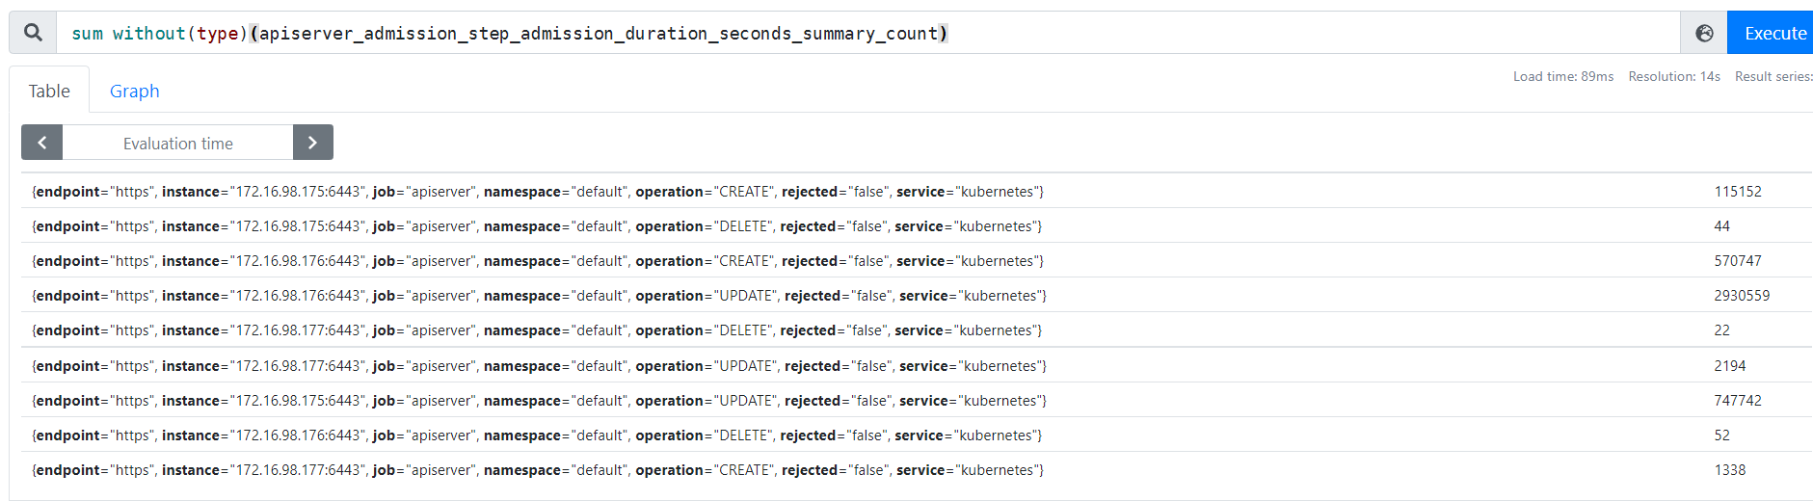Image resolution: width=1813 pixels, height=501 pixels.
Task: Open the metrics explorer globe icon
Action: pyautogui.click(x=1704, y=33)
